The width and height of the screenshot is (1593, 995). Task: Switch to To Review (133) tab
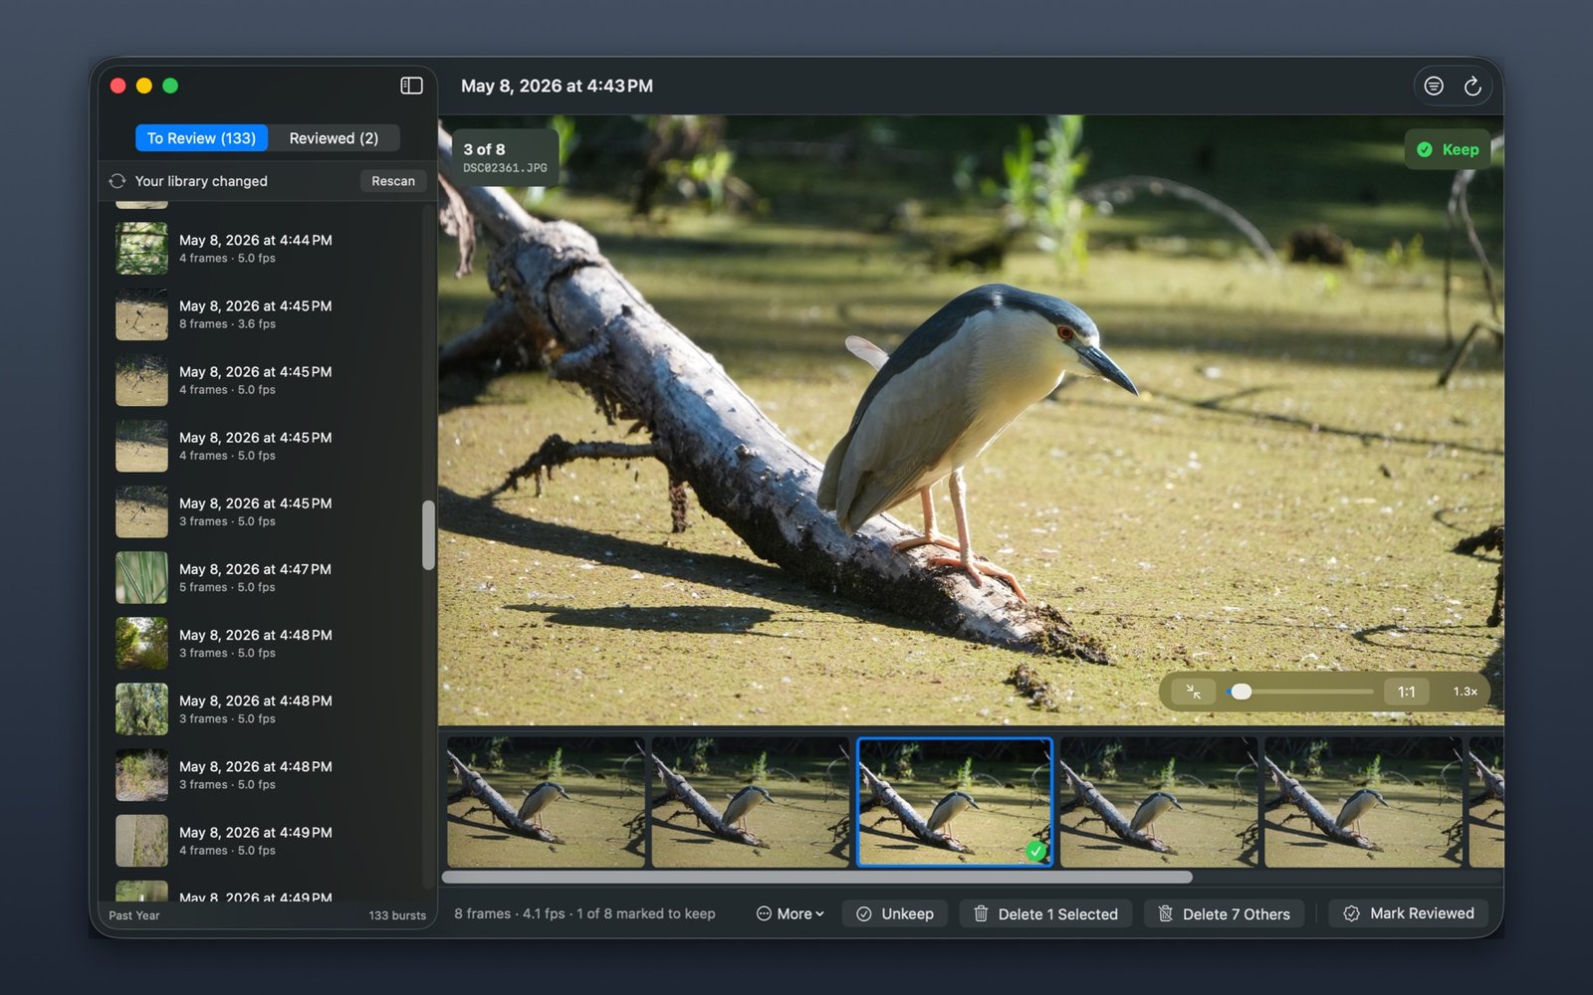pos(201,138)
